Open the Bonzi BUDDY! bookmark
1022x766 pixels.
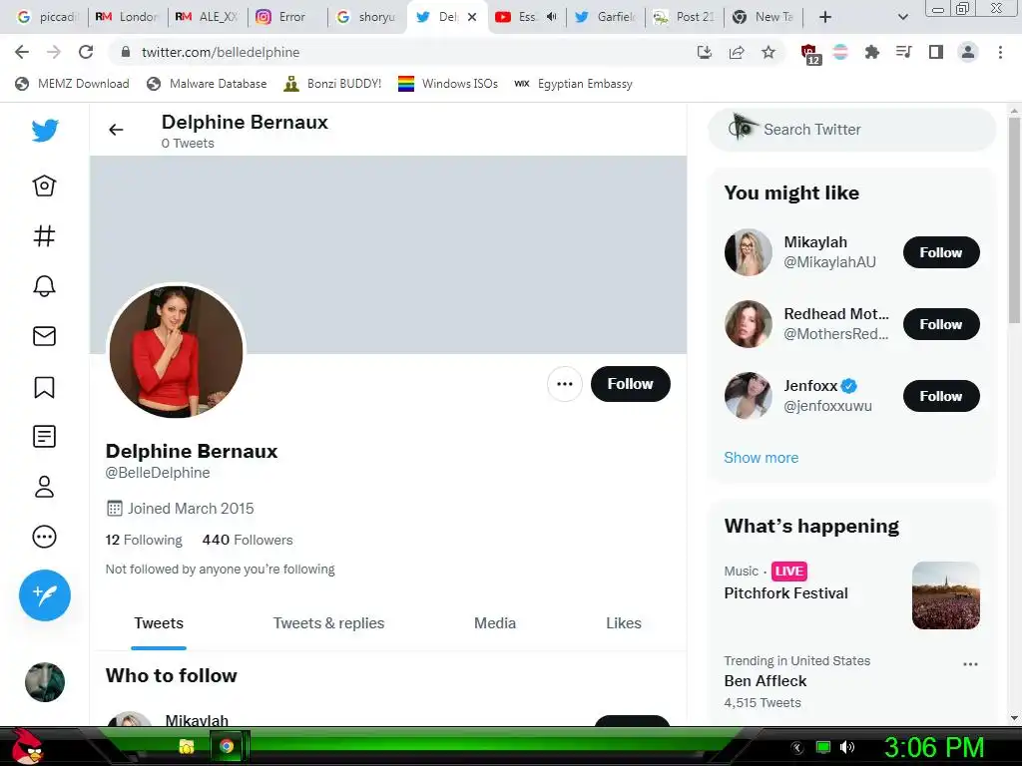coord(333,84)
